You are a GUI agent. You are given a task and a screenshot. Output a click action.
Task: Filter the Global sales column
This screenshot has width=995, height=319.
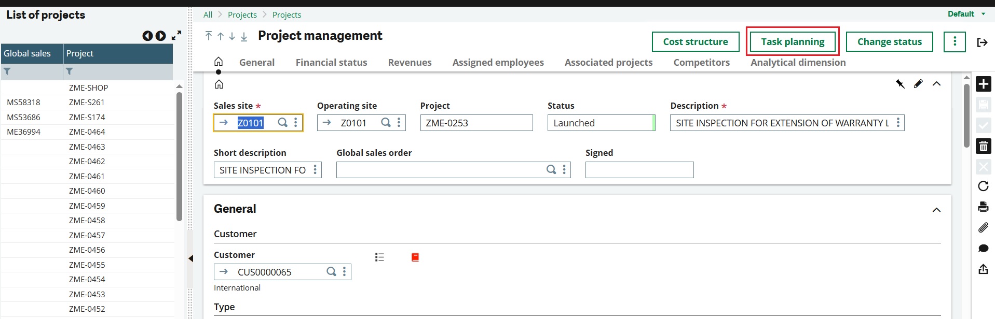pyautogui.click(x=7, y=71)
